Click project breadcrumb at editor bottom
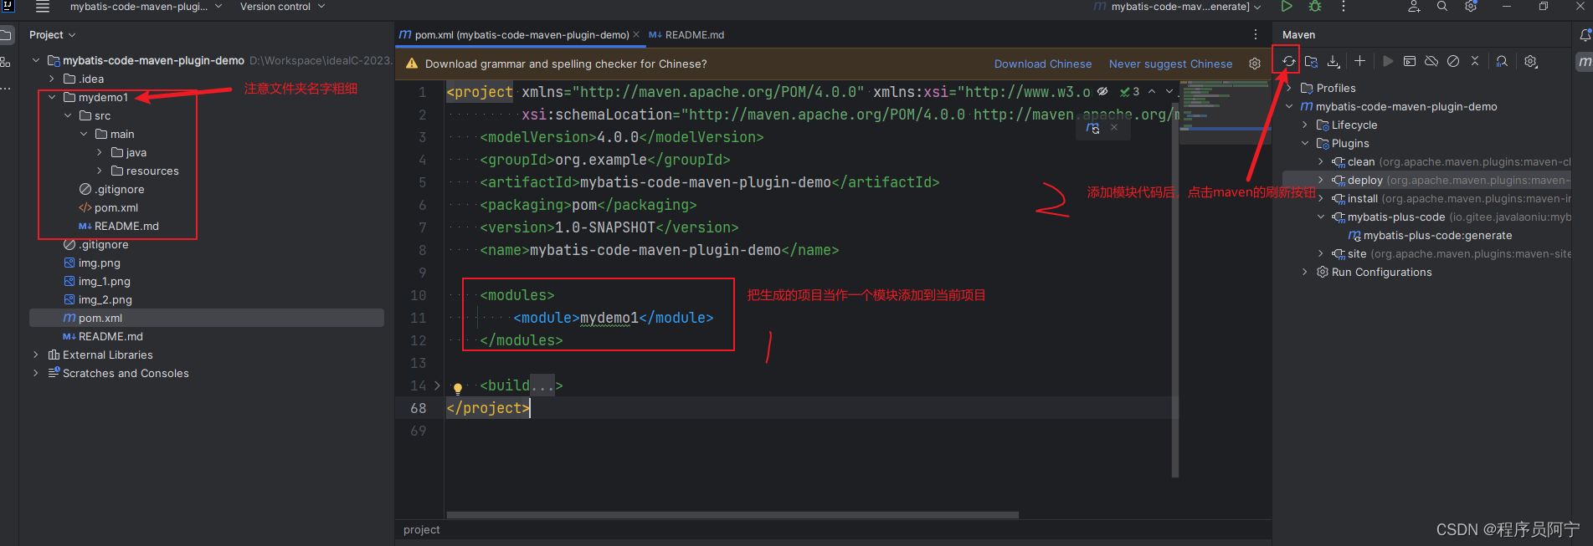The height and width of the screenshot is (546, 1593). tap(421, 529)
